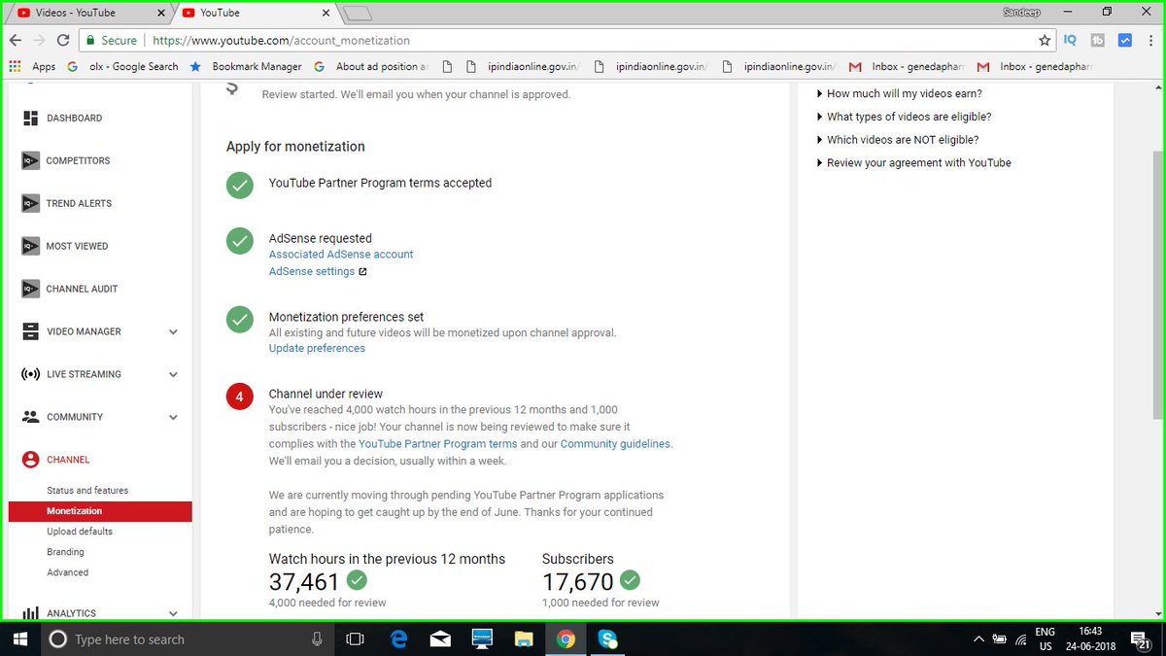1166x656 pixels.
Task: Open the AdSense settings link
Action: pyautogui.click(x=312, y=272)
